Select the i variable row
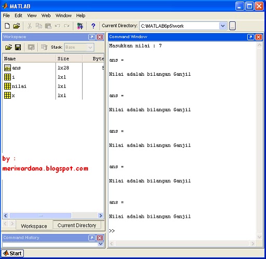This screenshot has height=259, width=266. click(54, 77)
